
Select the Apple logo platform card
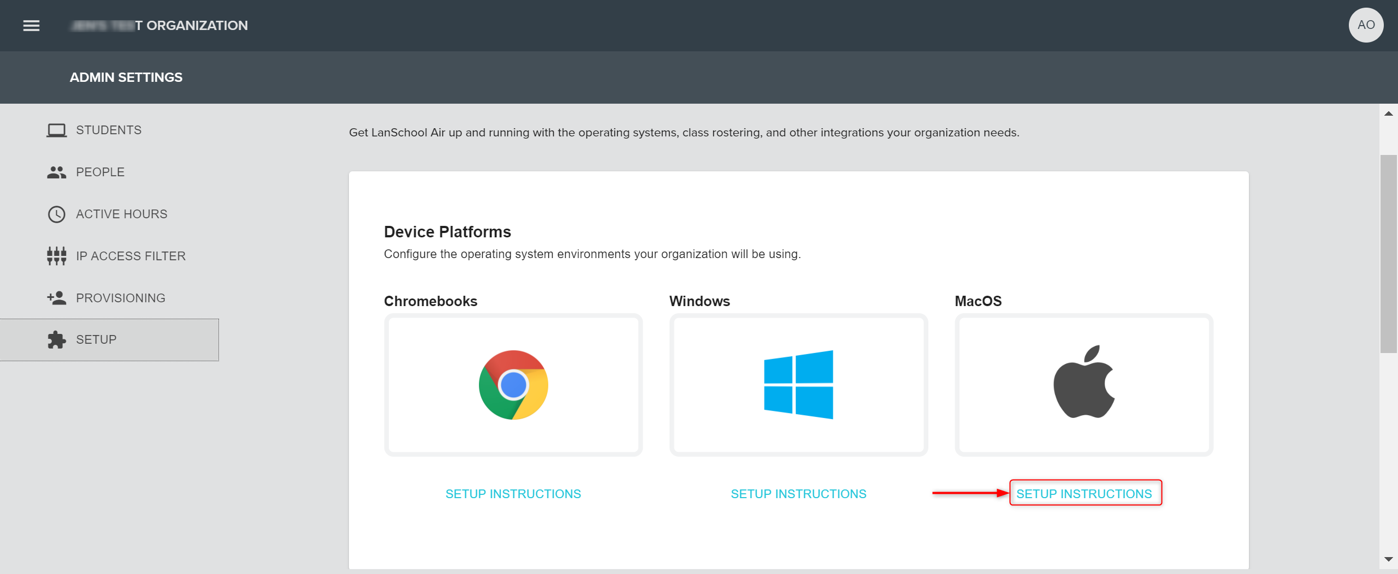coord(1084,385)
